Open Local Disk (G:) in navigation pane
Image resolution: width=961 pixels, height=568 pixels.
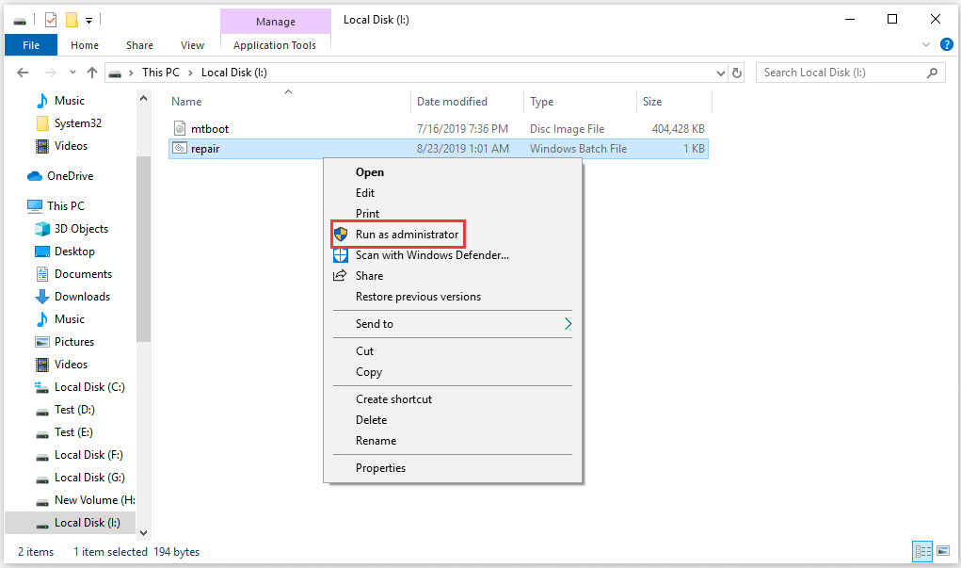click(89, 478)
